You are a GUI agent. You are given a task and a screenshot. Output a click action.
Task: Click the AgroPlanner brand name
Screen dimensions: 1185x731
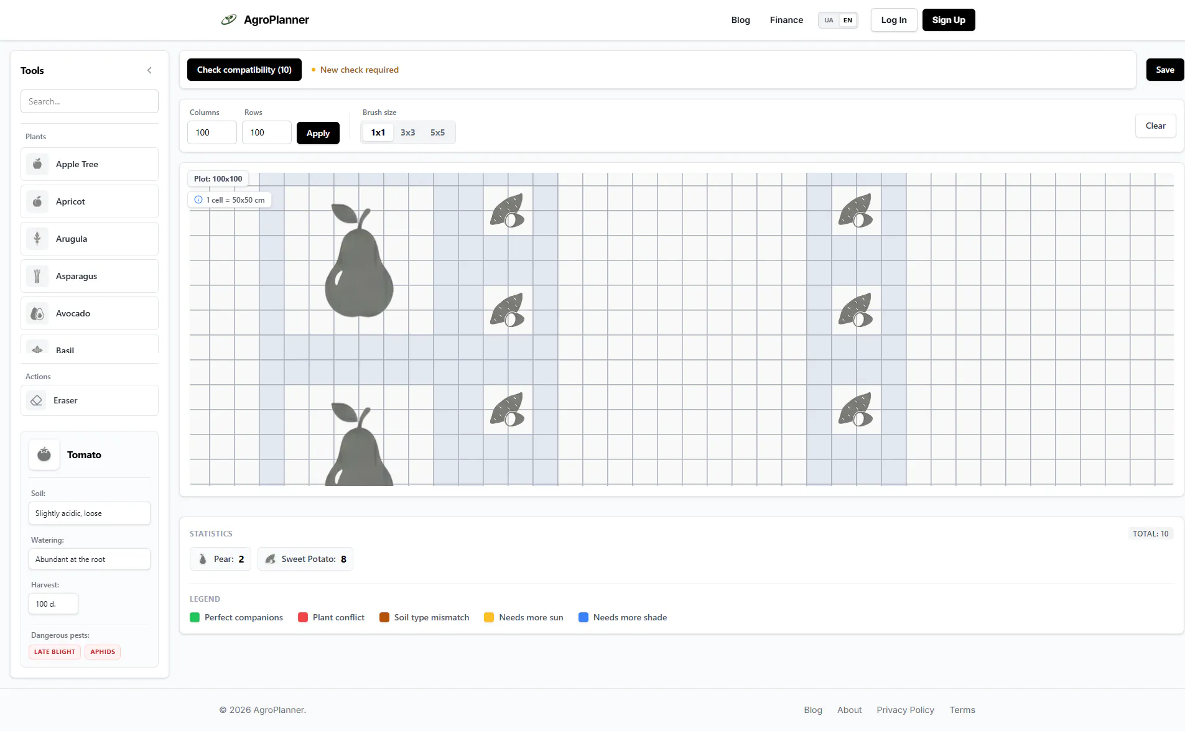click(276, 20)
